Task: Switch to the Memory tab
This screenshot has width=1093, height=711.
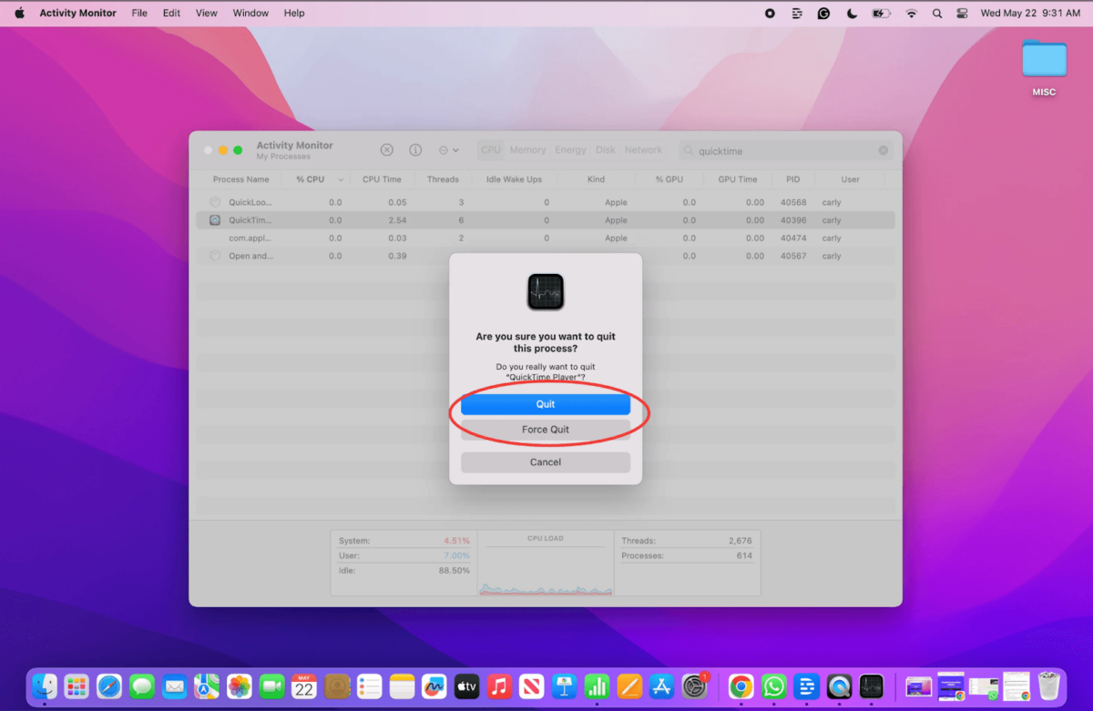Action: [x=527, y=150]
